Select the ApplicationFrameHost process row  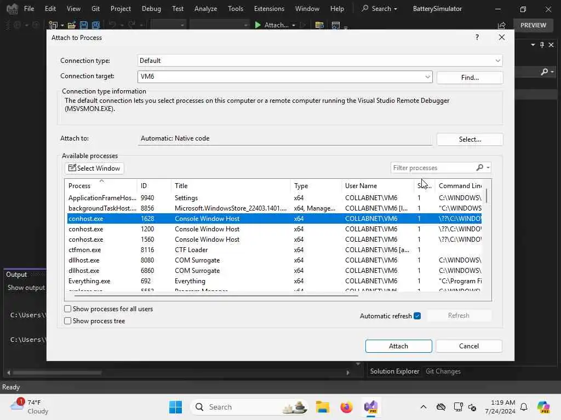pyautogui.click(x=274, y=198)
